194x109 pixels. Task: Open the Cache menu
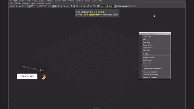pyautogui.click(x=94, y=1)
